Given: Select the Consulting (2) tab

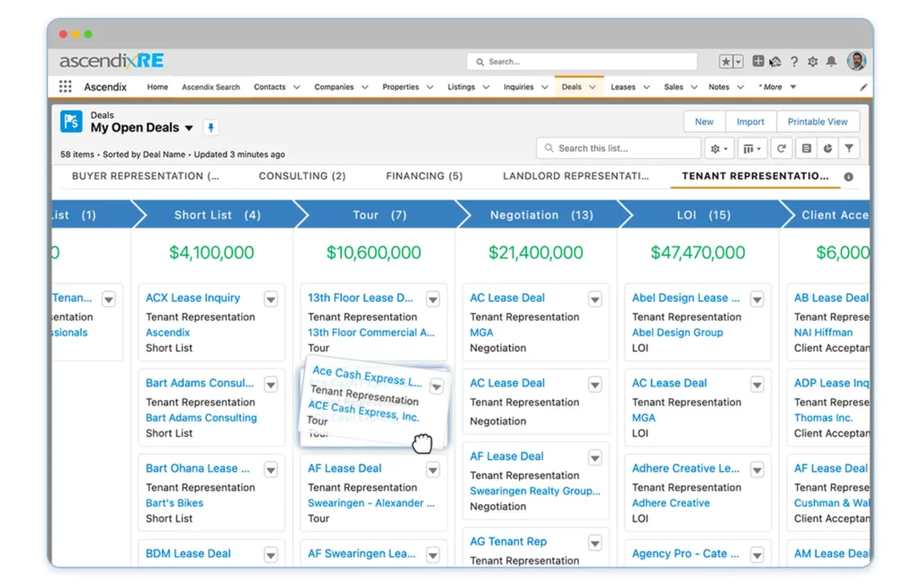Looking at the screenshot, I should click(301, 176).
